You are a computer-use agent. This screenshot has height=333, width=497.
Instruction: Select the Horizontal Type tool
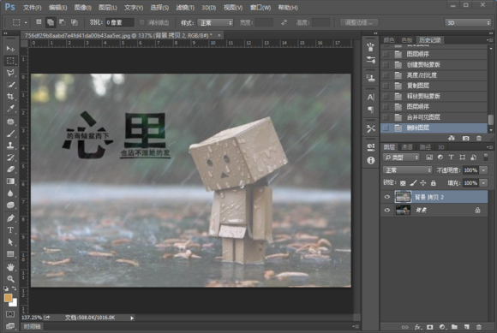coord(10,230)
